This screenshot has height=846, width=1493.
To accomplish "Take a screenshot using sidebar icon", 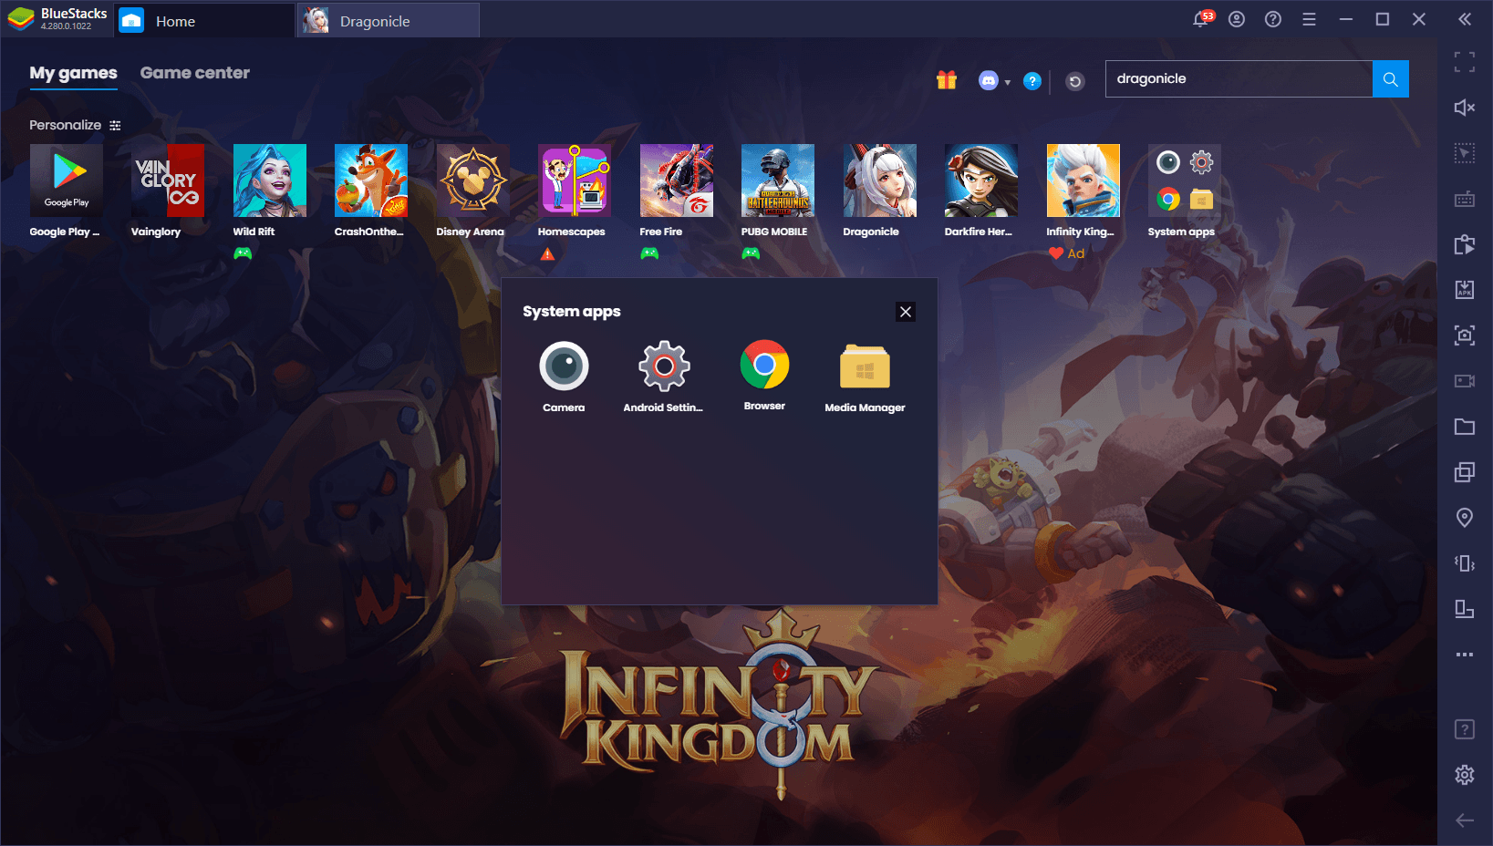I will coord(1465,335).
